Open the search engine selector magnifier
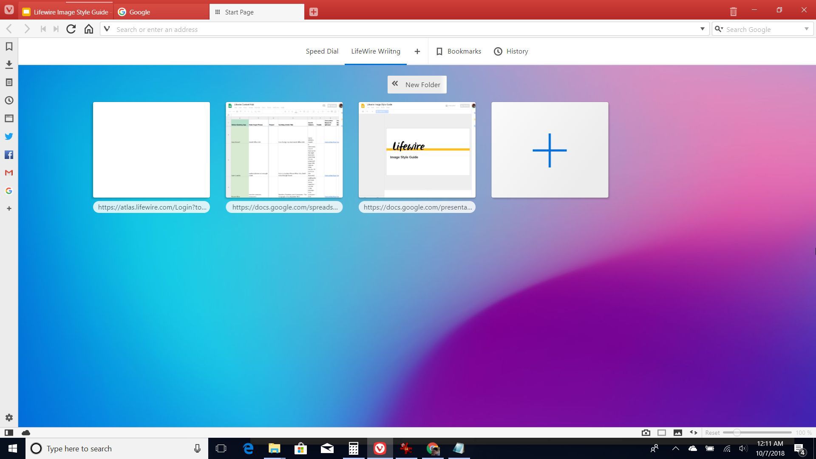 (x=719, y=29)
